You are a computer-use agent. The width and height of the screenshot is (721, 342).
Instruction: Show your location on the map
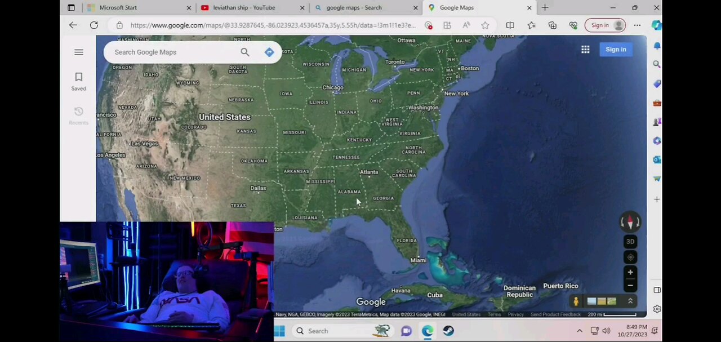tap(630, 257)
